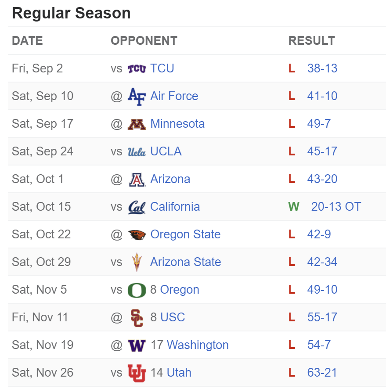Screen dimensions: 386x392
Task: Open the 20-13 OT game result
Action: [x=336, y=207]
